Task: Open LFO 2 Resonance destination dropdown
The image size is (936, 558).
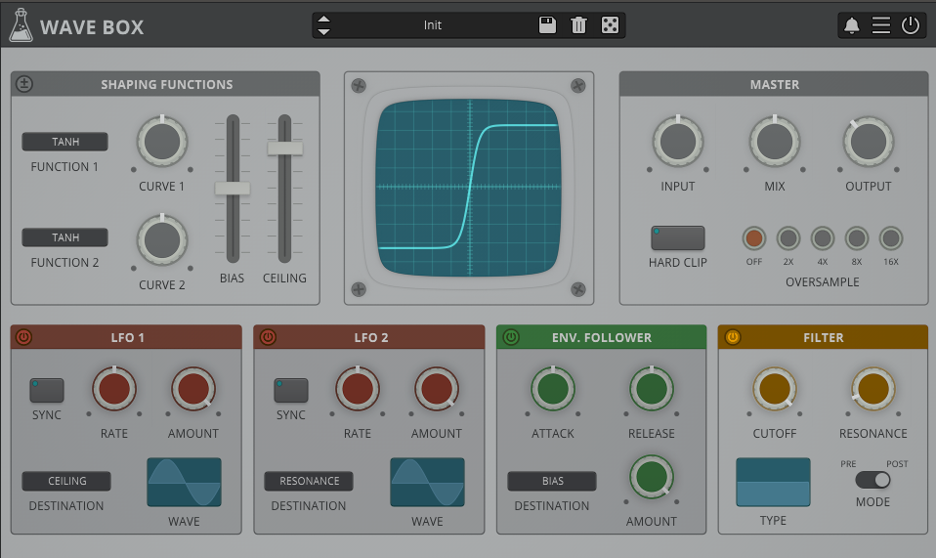Action: (309, 481)
